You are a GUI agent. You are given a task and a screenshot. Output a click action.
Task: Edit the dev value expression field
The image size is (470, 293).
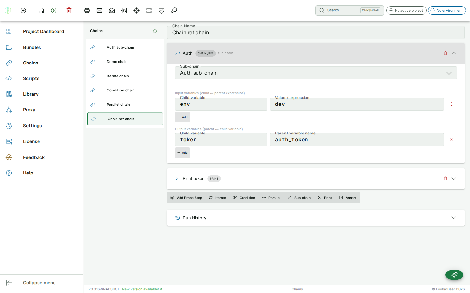tap(357, 104)
